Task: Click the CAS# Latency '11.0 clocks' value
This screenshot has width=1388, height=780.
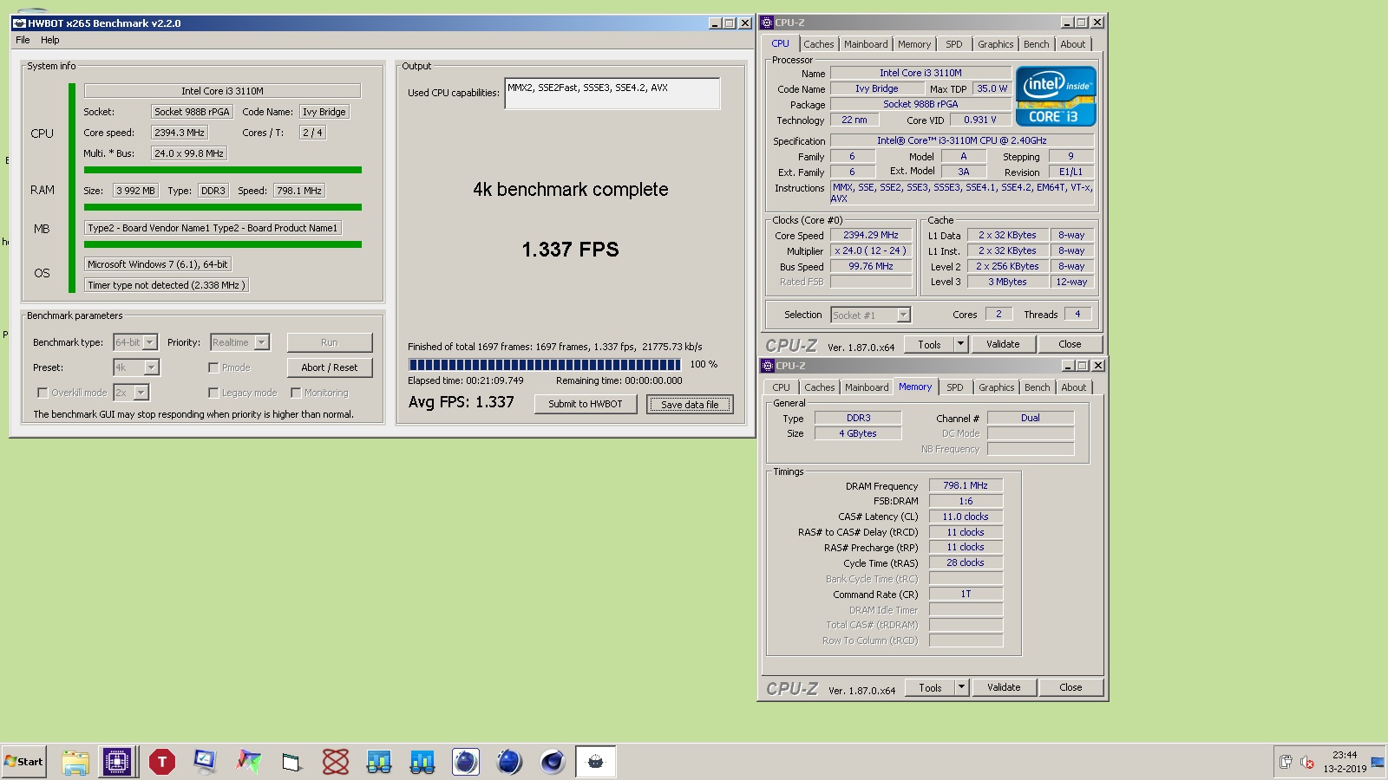Action: [966, 517]
